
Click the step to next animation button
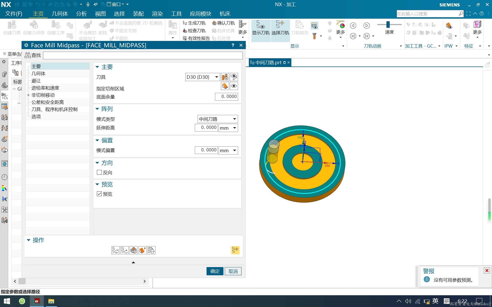pos(367,36)
